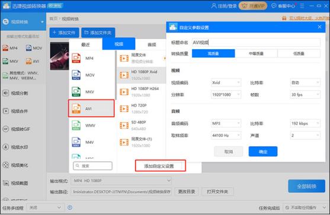This screenshot has height=215, width=330.
Task: Open 任务多线程 dropdown
Action: pos(44,208)
